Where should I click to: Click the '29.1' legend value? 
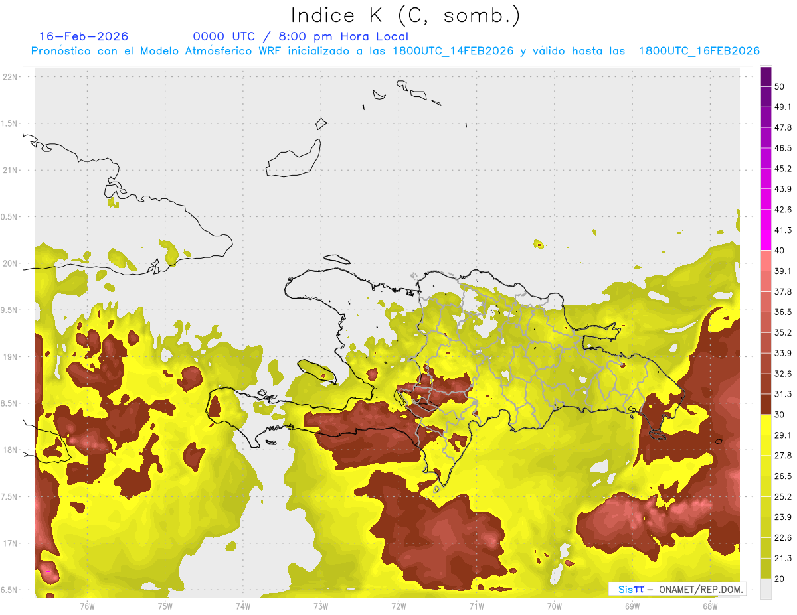(783, 435)
